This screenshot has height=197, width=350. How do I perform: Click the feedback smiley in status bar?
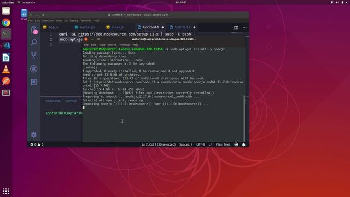click(x=236, y=144)
